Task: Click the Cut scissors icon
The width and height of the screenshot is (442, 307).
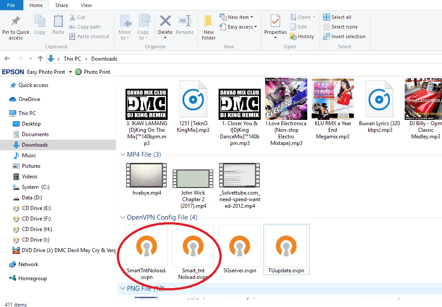Action: coord(73,17)
